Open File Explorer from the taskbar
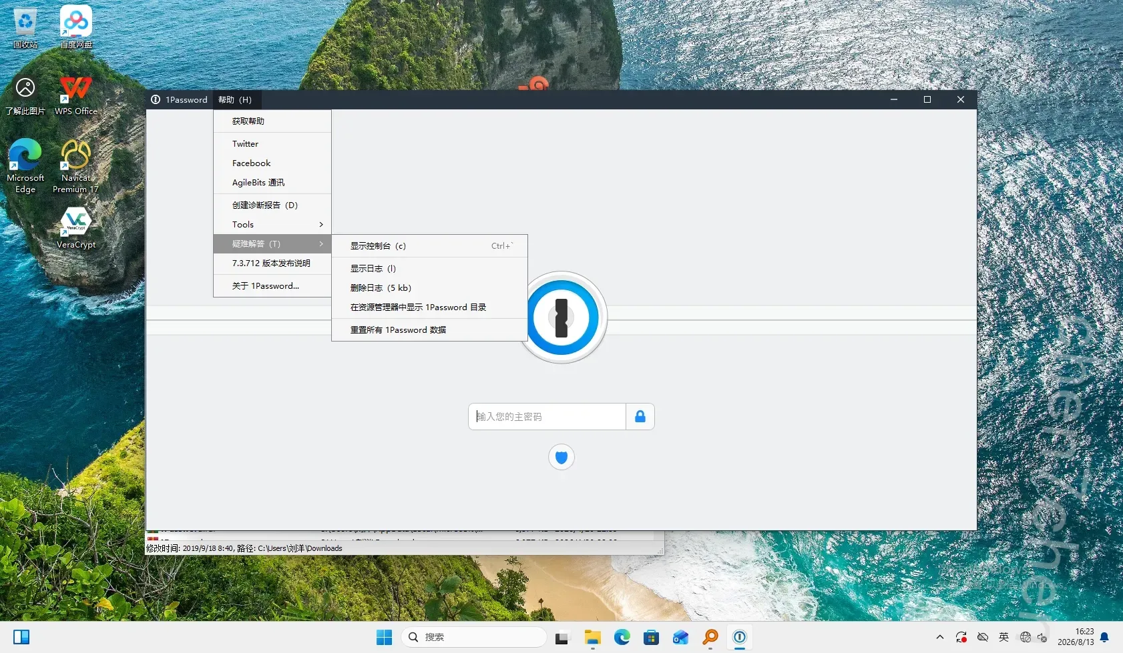1123x653 pixels. coord(592,637)
